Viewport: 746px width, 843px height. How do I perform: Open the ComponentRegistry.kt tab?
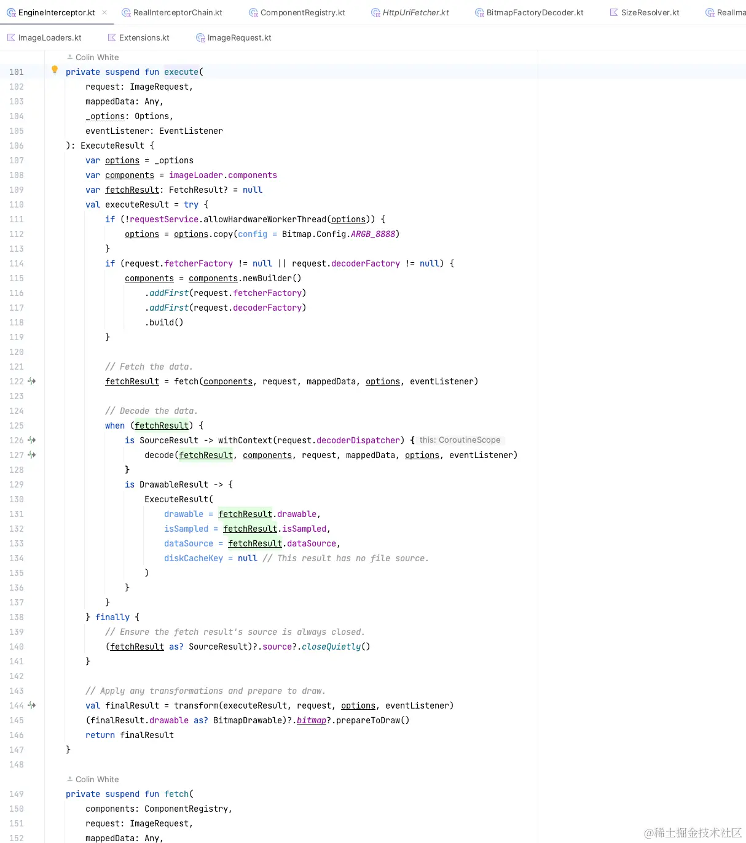(x=297, y=12)
